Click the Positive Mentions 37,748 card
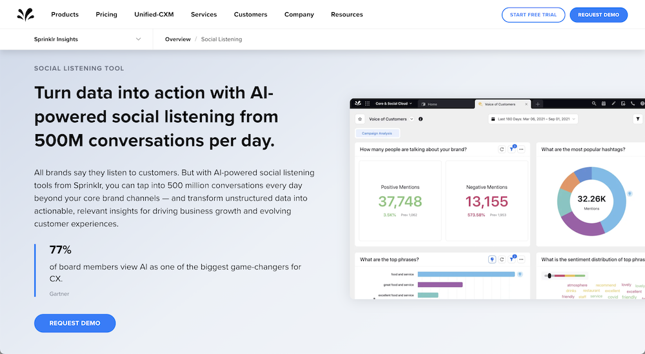 click(x=401, y=201)
